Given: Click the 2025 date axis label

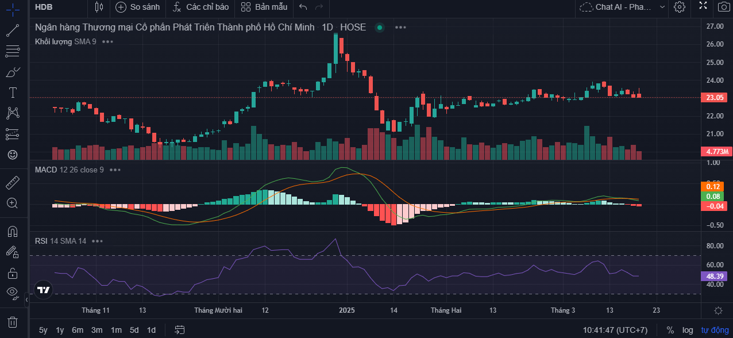Looking at the screenshot, I should pos(346,310).
